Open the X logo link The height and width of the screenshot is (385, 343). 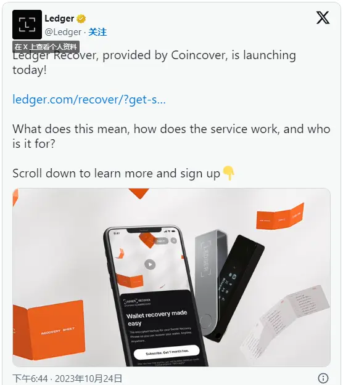[x=323, y=17]
